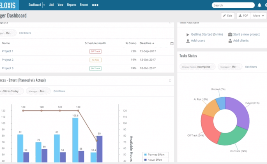267x164 pixels.
Task: Click the Name column header
Action: pos(6,43)
